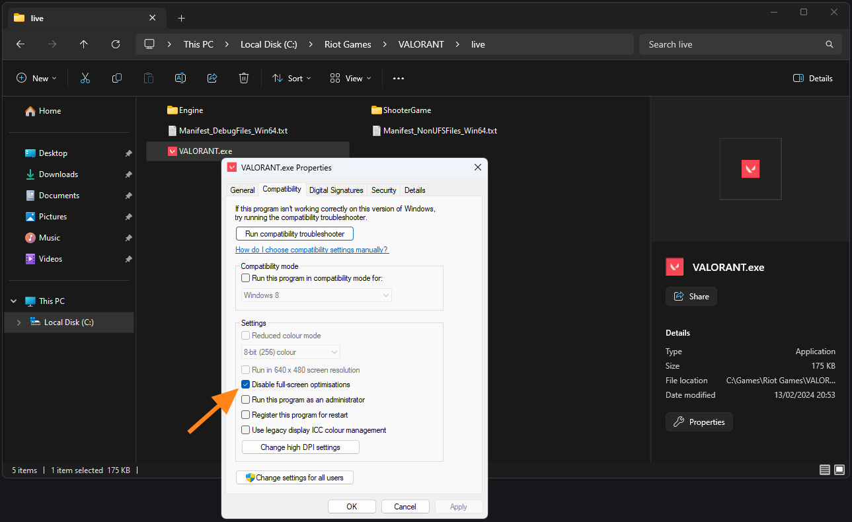Go up one folder level
Screen dimensions: 852x522
click(83, 44)
